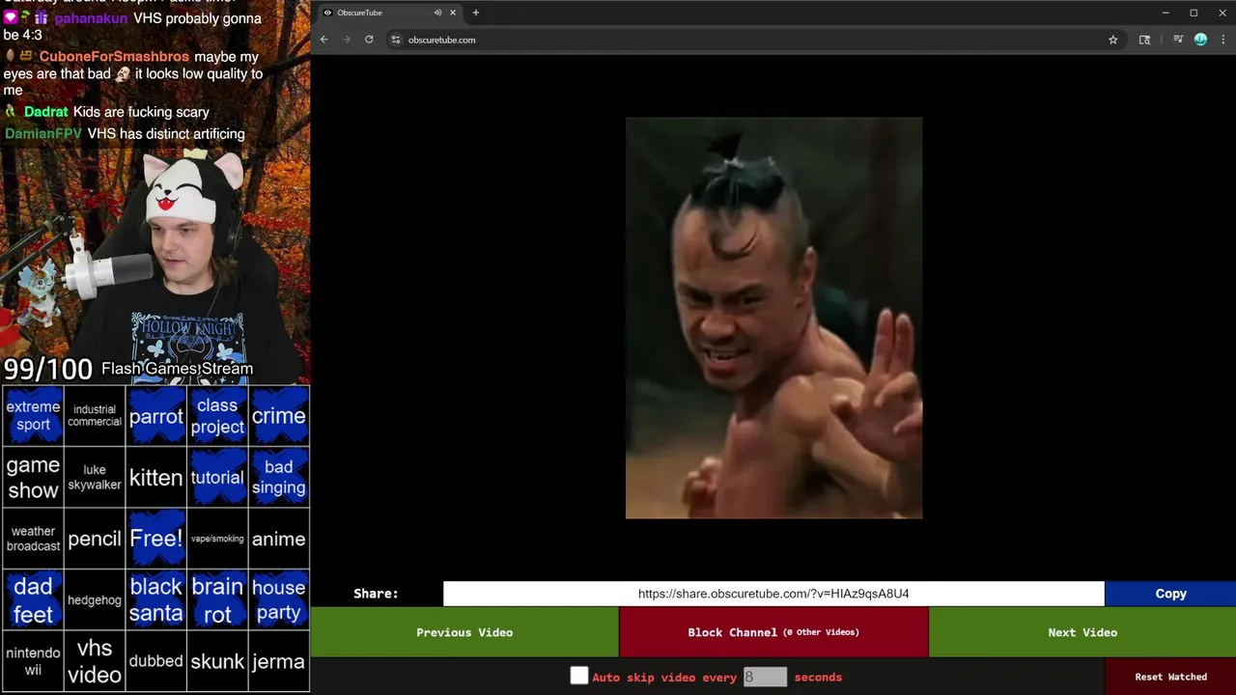Mark the 'anime' bingo square

click(279, 539)
